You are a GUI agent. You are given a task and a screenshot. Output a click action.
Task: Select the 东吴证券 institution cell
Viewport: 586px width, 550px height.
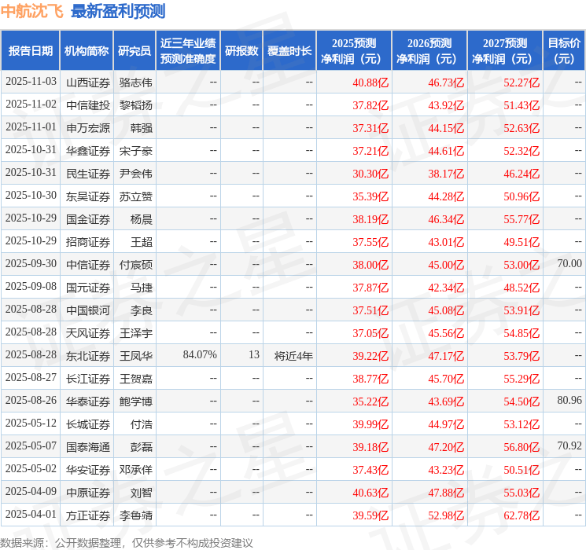(x=88, y=196)
